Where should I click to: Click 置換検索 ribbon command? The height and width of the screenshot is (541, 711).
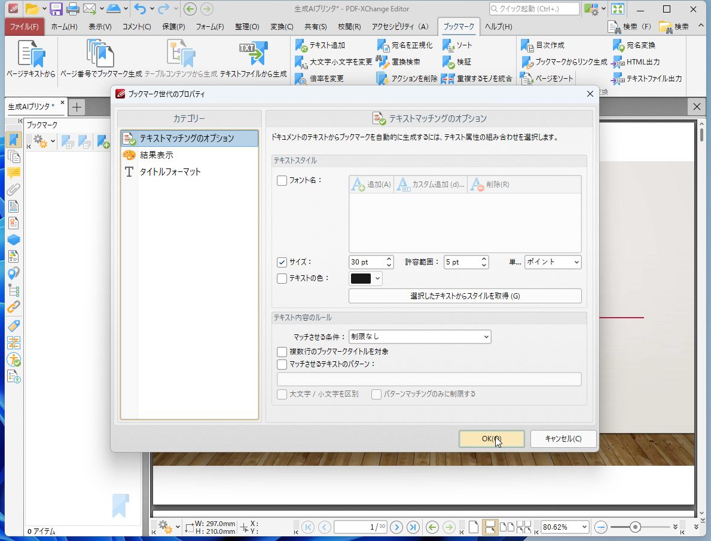click(398, 62)
